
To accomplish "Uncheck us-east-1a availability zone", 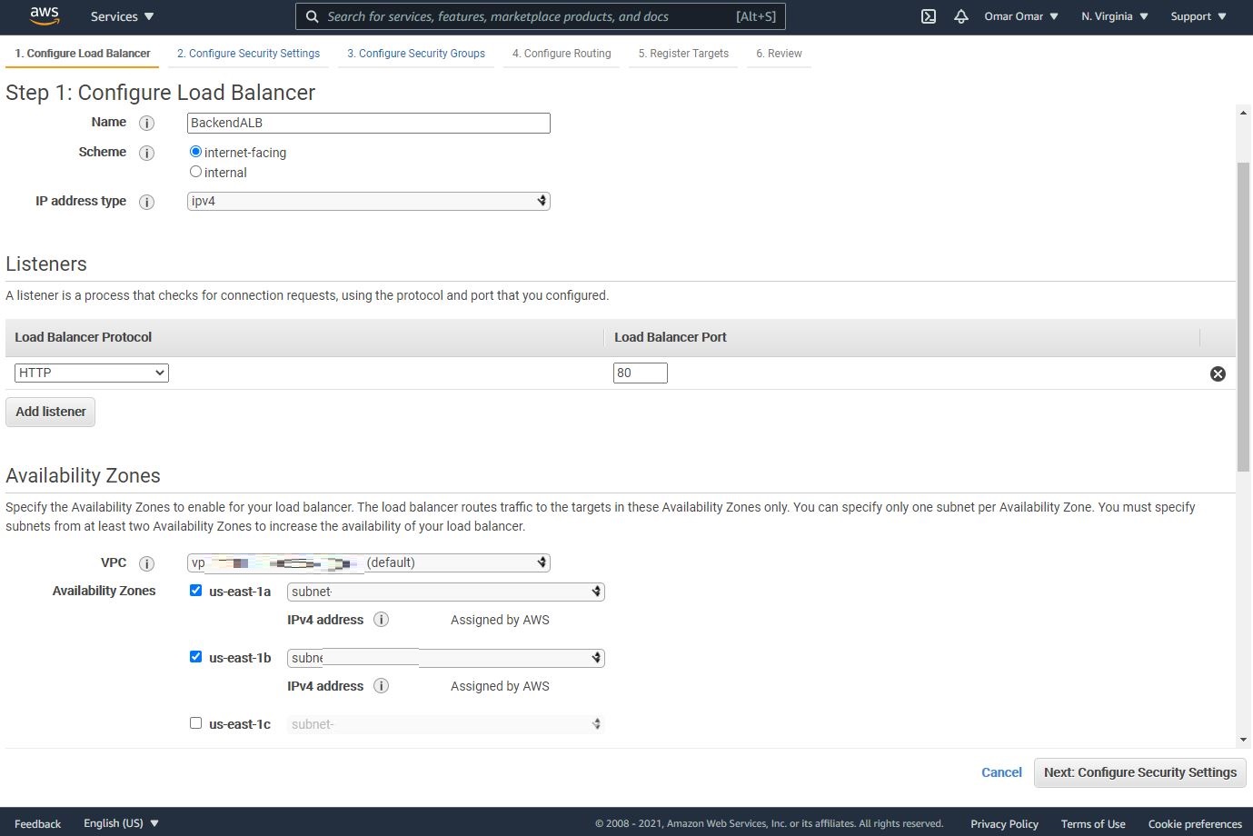I will (195, 591).
